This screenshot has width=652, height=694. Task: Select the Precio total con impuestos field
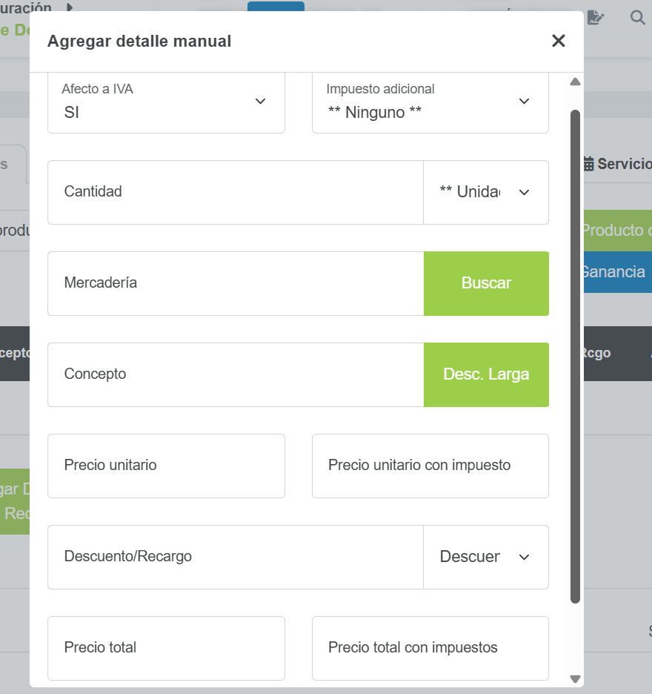click(430, 648)
